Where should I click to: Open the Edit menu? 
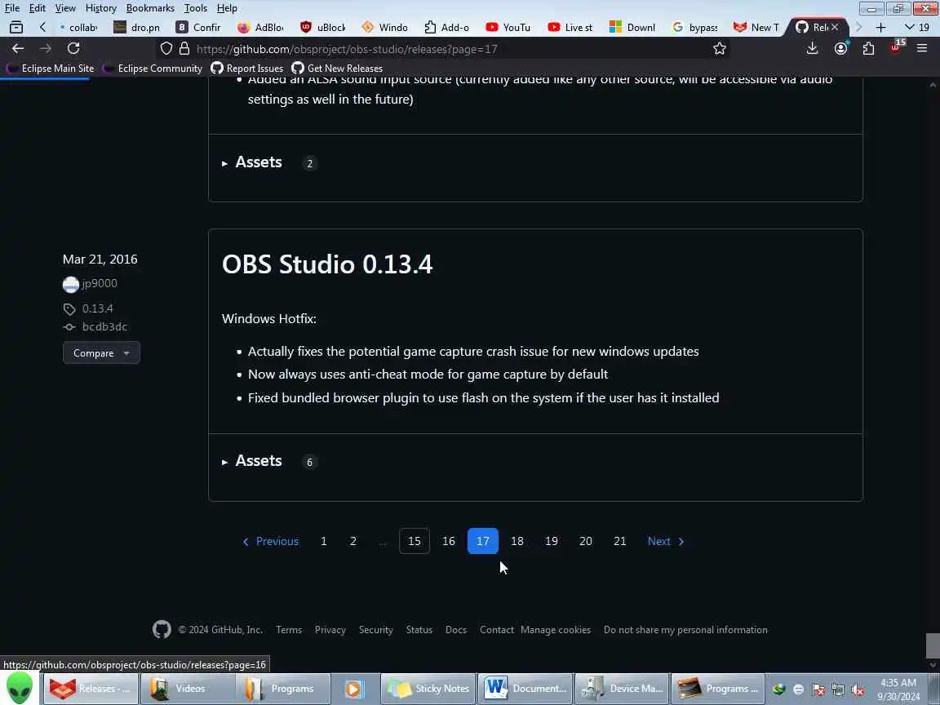pyautogui.click(x=38, y=8)
